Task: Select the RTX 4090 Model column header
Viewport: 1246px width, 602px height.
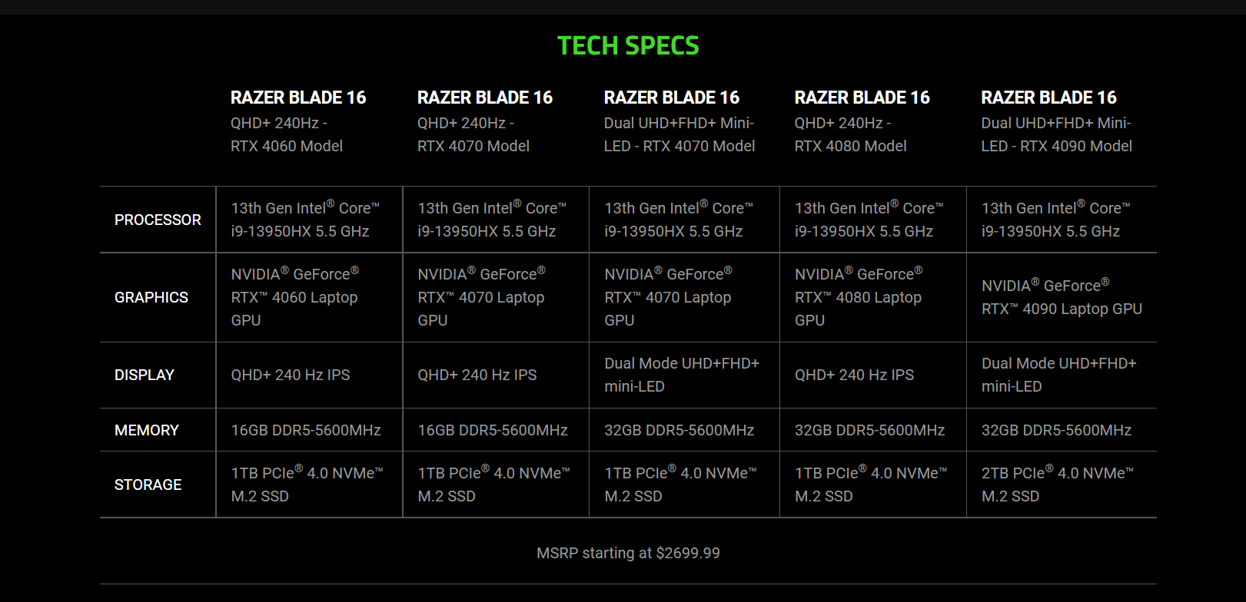Action: (1057, 121)
